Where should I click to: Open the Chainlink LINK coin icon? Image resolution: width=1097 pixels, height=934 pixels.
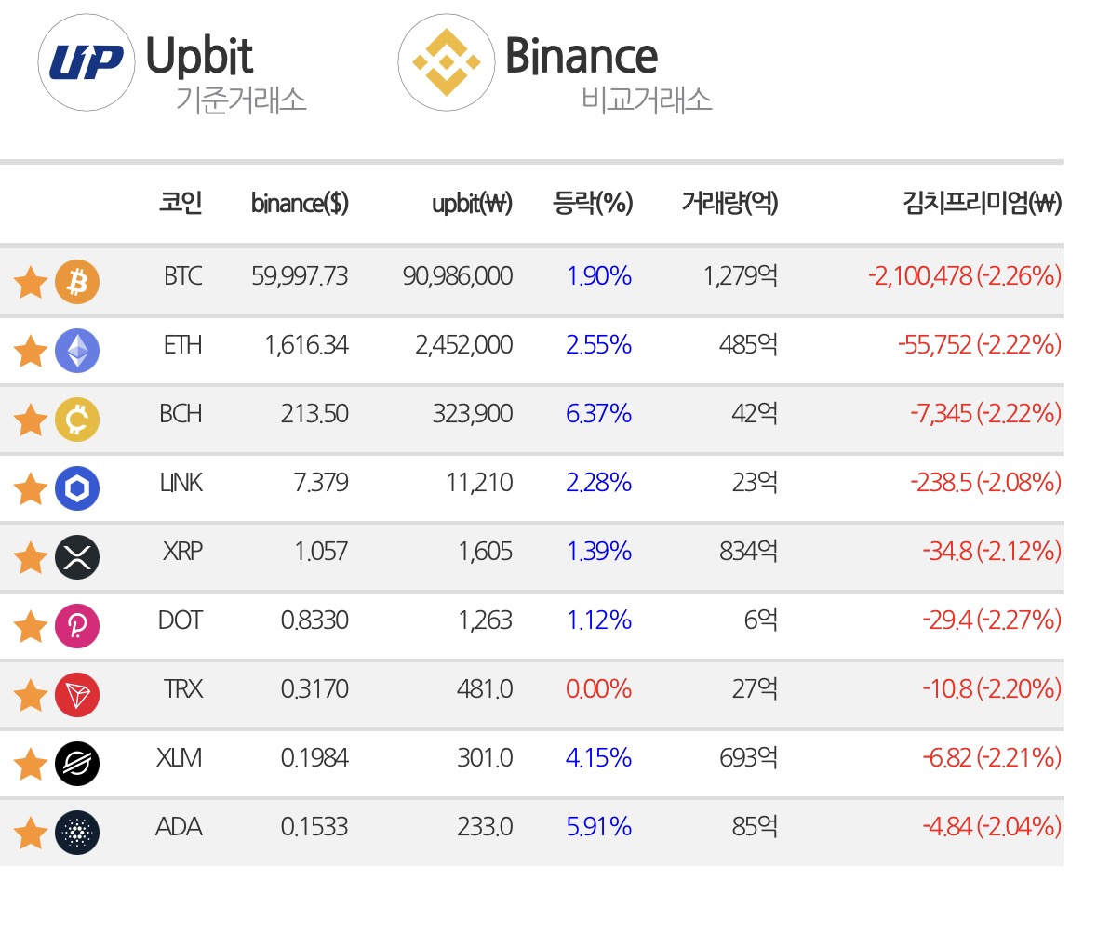77,488
